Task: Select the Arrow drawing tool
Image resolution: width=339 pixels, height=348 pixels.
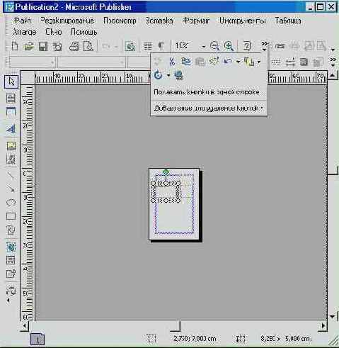Action: coord(11,189)
